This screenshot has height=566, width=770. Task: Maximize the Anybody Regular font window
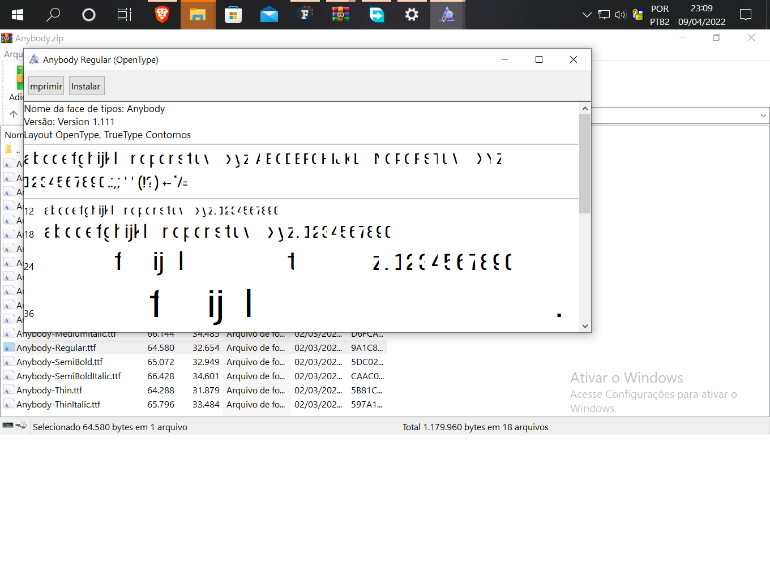pyautogui.click(x=539, y=59)
